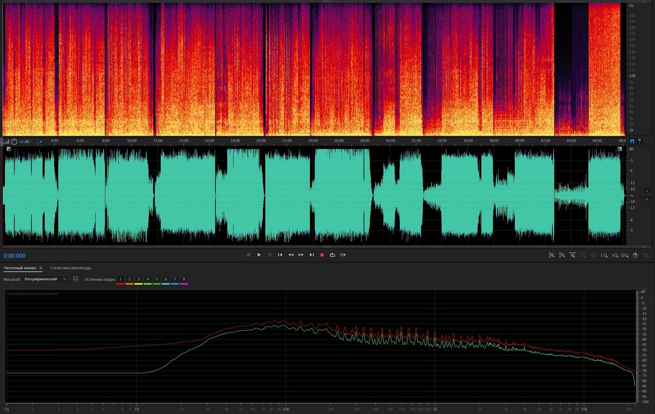Viewport: 655px width, 414px height.
Task: Toggle the right channel K button
Action: click(x=647, y=199)
